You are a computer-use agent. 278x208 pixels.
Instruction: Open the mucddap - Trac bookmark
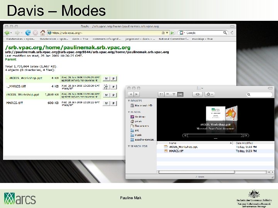(x=202, y=39)
